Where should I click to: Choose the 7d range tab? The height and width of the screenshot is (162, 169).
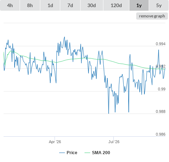[x=70, y=5]
